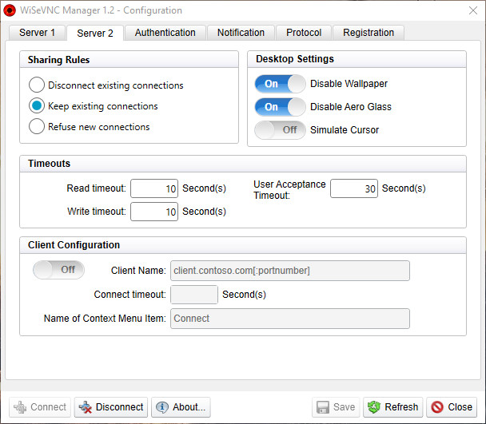Click the red Close prohibition icon
This screenshot has height=424, width=486.
[x=437, y=407]
